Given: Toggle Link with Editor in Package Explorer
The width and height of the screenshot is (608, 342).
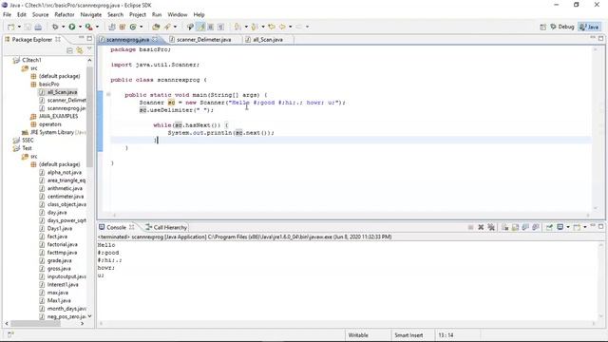Looking at the screenshot, I should (80, 50).
